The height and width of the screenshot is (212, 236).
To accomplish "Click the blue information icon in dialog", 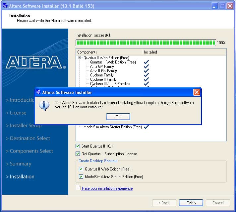I will pyautogui.click(x=44, y=105).
